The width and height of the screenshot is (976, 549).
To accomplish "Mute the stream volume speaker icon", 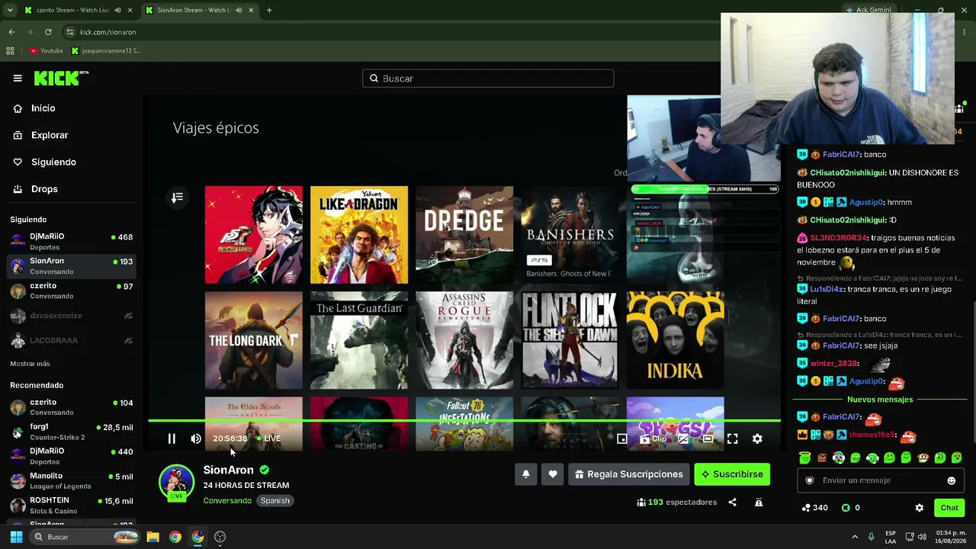I will click(196, 438).
